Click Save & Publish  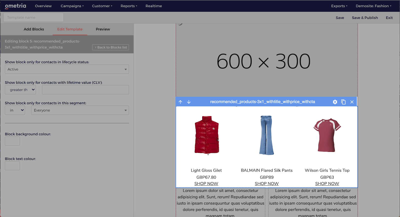[365, 18]
